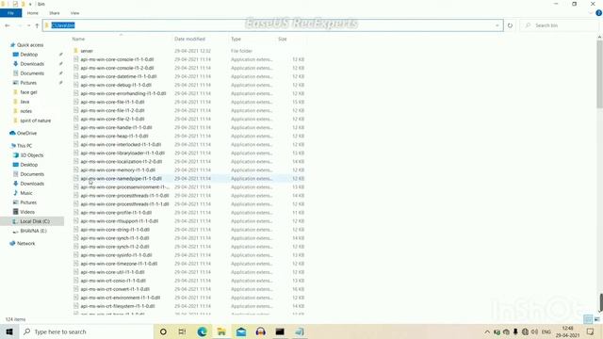Screen dimensions: 603x339
Task: Open Videos under This PC
Action: [x=27, y=212]
